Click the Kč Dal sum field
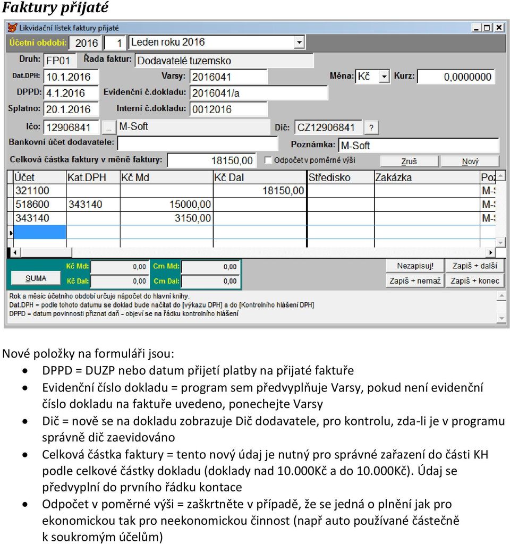Viewport: 510px width, 544px height. [x=120, y=281]
